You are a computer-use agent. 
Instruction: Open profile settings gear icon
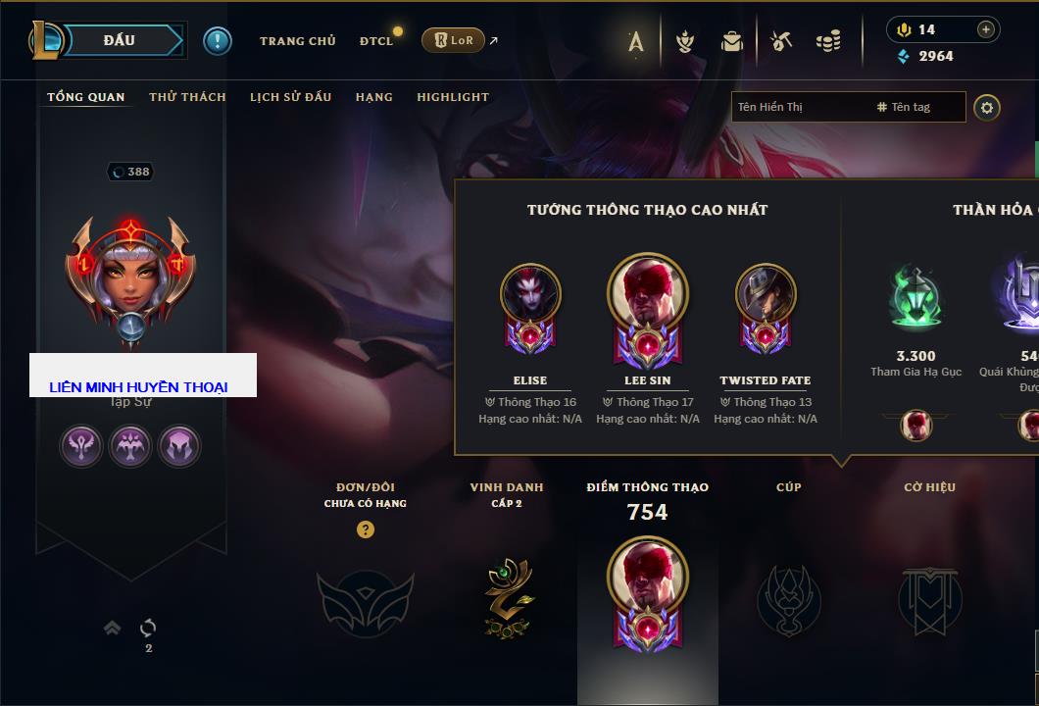point(987,108)
